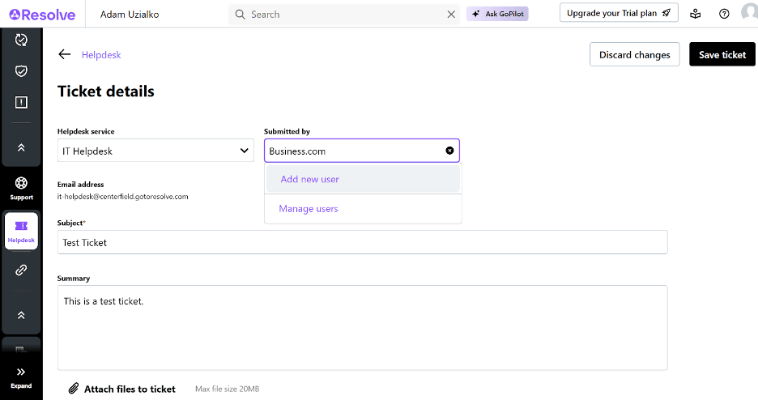Screen dimensions: 758x400
Task: Open the Helpdesk section in sidebar
Action: pyautogui.click(x=21, y=231)
